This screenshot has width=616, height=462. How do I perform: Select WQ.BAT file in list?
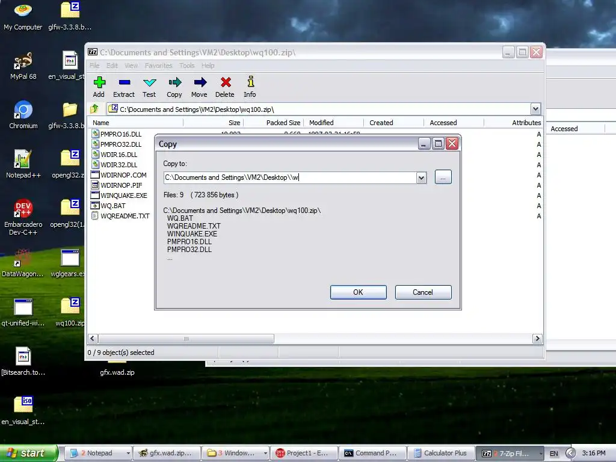[108, 206]
